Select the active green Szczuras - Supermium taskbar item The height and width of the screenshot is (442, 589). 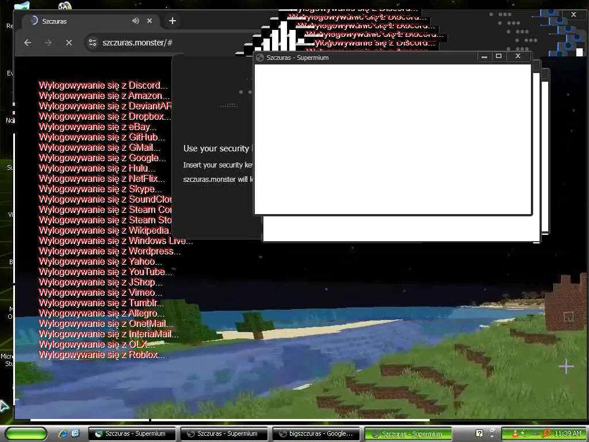point(408,433)
